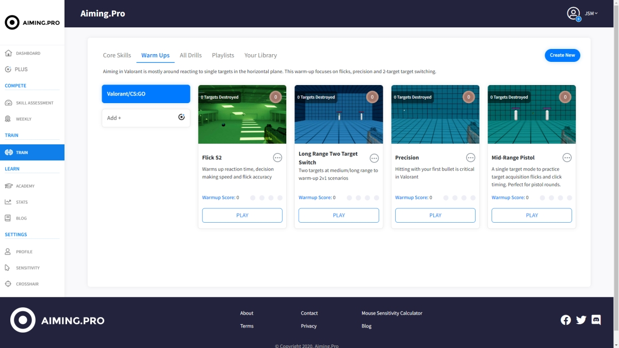Screen dimensions: 619x348
Task: Open the Discord icon in footer
Action: coord(596,320)
